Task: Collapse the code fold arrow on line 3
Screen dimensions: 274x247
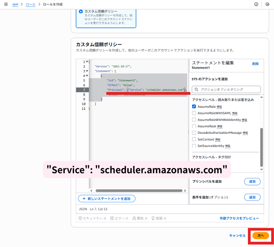Action: (x=87, y=71)
